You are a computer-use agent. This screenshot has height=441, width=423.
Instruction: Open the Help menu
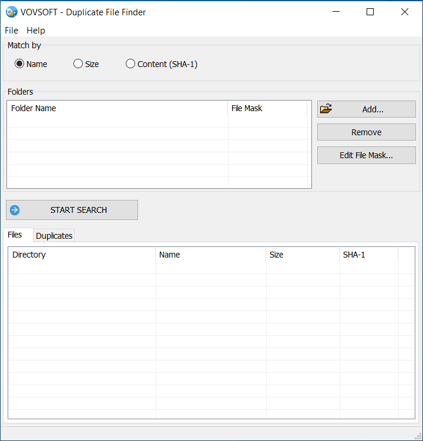coord(36,31)
